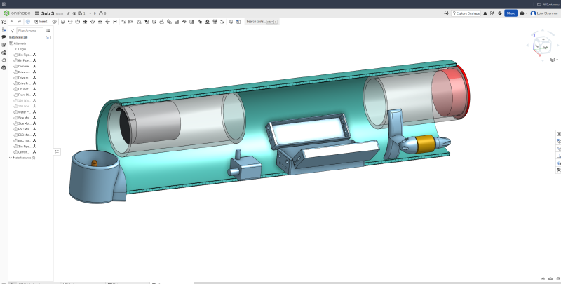Click the branch icon with count 0
The image size is (561, 284).
93,13
